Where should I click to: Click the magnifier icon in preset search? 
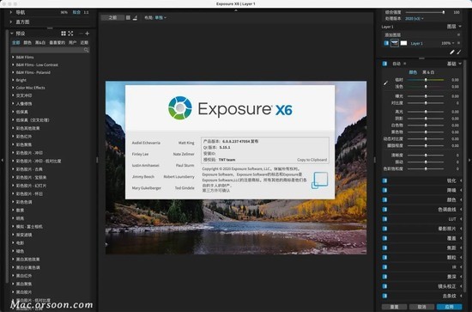pyautogui.click(x=86, y=50)
